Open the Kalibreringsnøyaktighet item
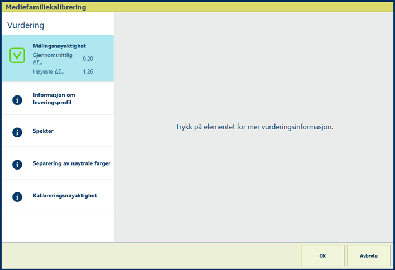 [58, 195]
